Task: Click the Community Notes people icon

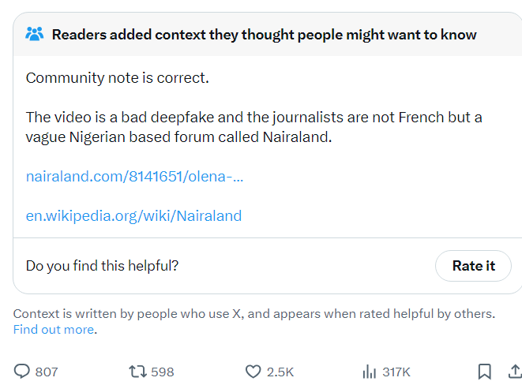Action: pyautogui.click(x=34, y=34)
